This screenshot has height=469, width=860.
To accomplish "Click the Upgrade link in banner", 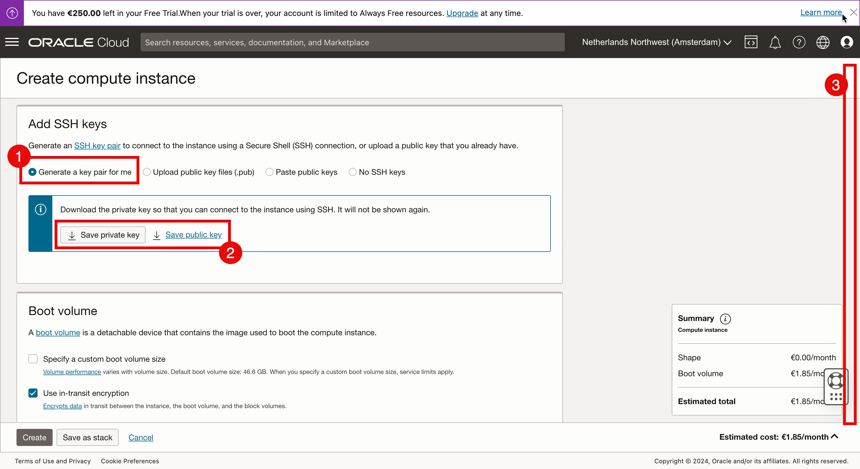I will pyautogui.click(x=462, y=13).
